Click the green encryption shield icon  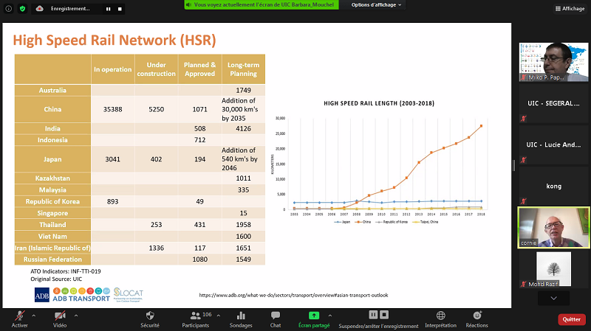tap(22, 8)
